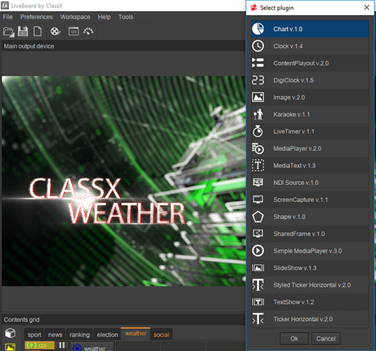Open the script window toolbar icon
Image resolution: width=376 pixels, height=351 pixels.
tap(73, 31)
